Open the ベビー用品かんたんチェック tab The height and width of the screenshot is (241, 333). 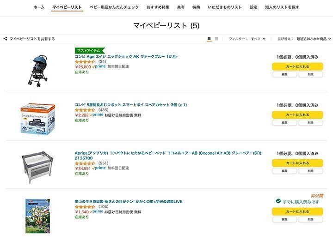pyautogui.click(x=114, y=7)
